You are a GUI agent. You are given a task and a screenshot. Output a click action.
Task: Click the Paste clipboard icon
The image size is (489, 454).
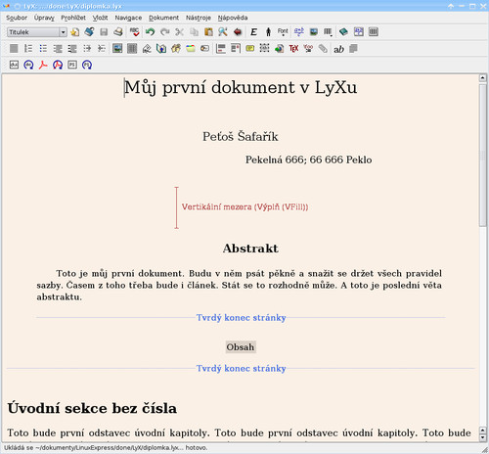208,32
